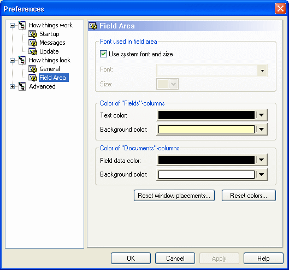Open Fields Text color dropdown arrow
The height and width of the screenshot is (270, 289).
[261, 115]
